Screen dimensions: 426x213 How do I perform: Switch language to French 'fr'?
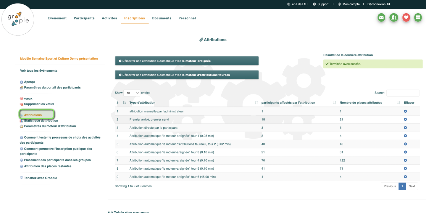[x=305, y=4]
